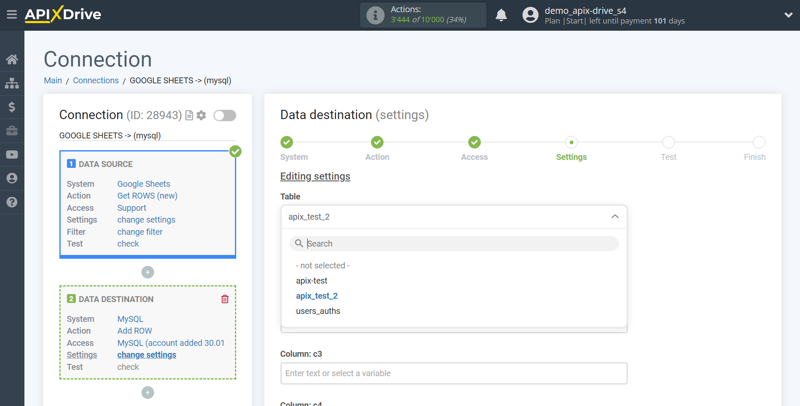Click the ApiX-Drive logo
The image size is (800, 406).
(x=63, y=15)
